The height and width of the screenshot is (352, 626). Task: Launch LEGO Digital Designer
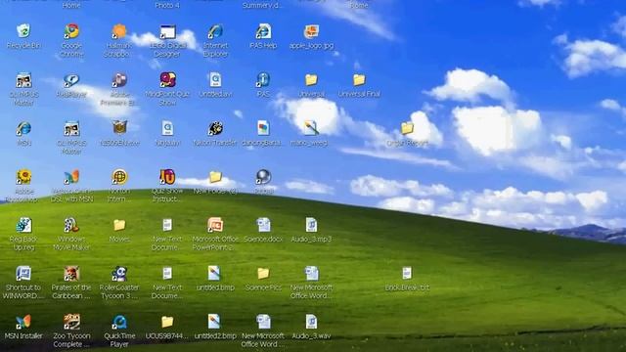(167, 31)
